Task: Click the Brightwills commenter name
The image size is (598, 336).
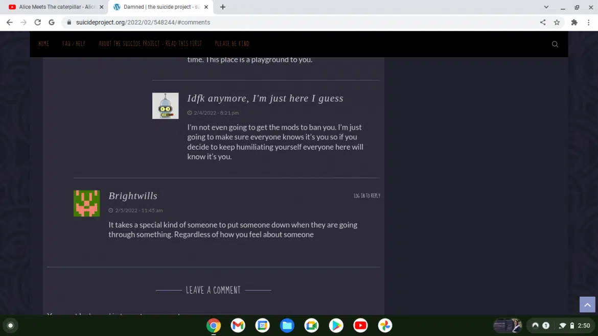Action: [133, 196]
